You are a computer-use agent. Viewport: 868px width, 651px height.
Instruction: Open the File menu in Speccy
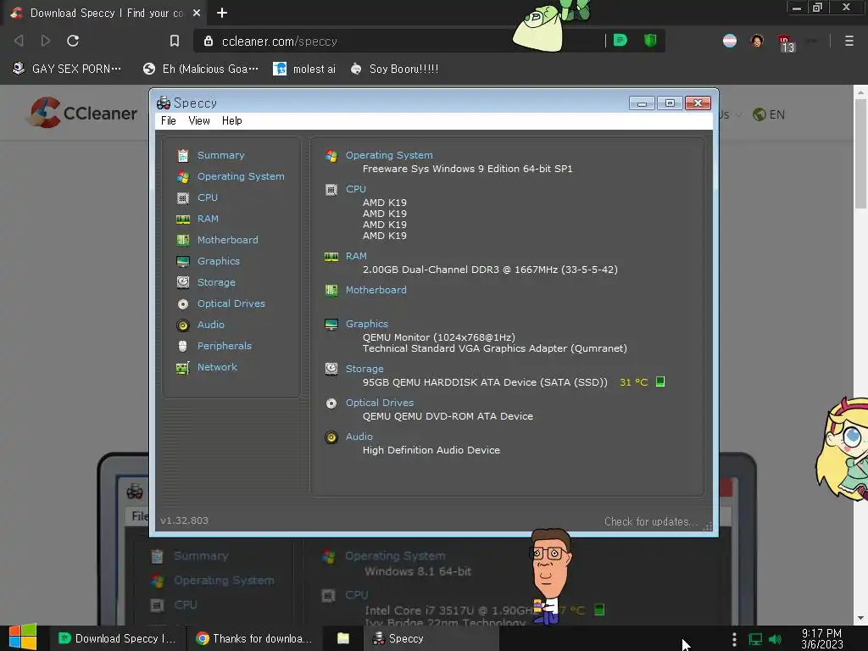(169, 120)
